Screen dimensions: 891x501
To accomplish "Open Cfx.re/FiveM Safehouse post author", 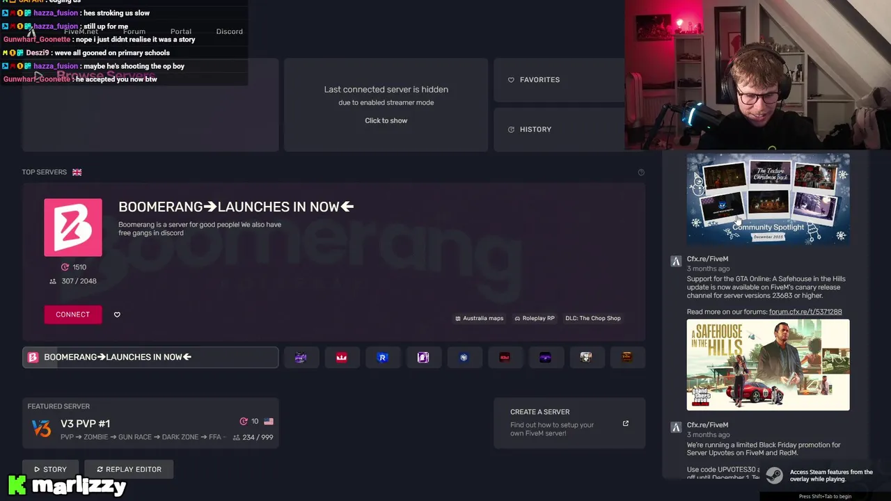I will click(708, 259).
